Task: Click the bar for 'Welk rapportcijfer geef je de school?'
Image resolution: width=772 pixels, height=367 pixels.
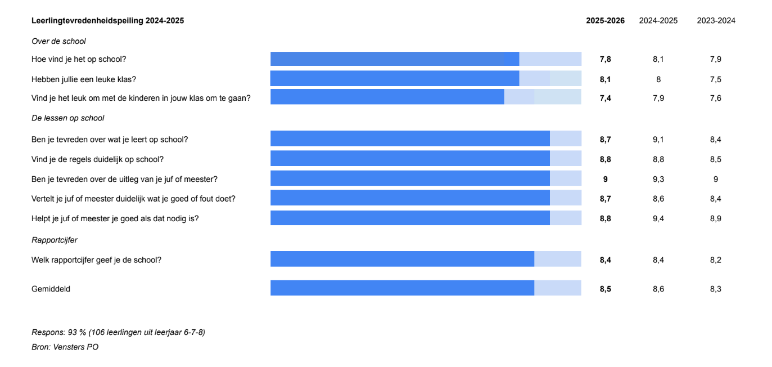Action: [x=426, y=259]
